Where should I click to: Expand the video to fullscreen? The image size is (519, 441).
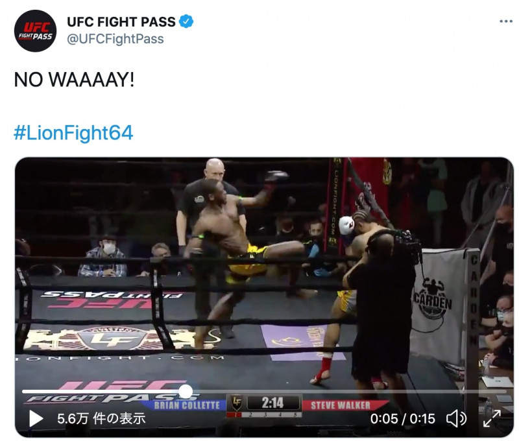click(x=492, y=418)
